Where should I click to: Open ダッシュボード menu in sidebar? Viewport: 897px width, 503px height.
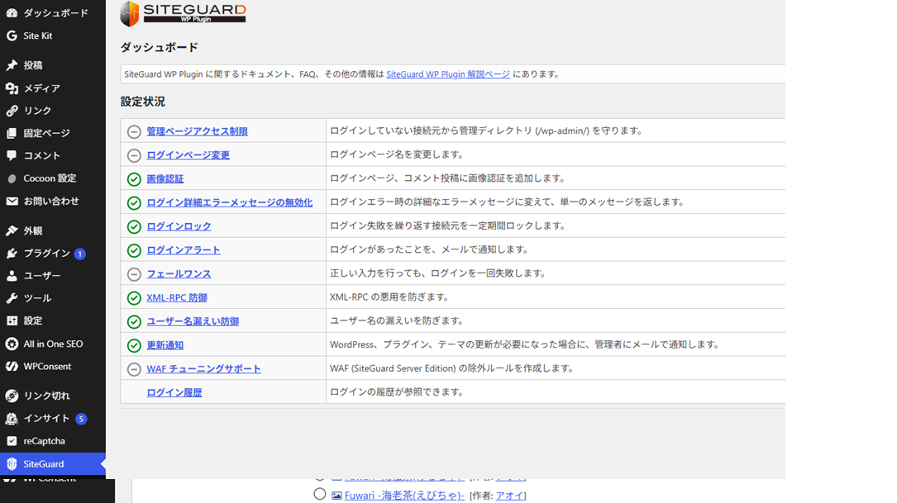pyautogui.click(x=53, y=12)
